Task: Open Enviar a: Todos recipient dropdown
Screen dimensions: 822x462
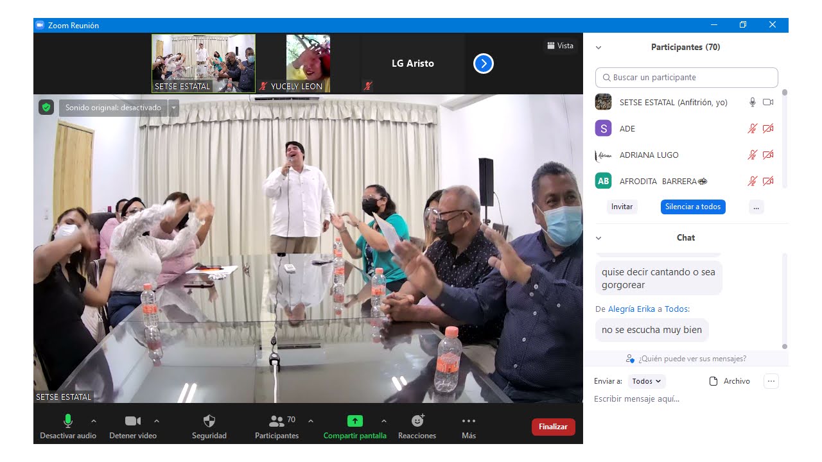Action: [x=647, y=381]
